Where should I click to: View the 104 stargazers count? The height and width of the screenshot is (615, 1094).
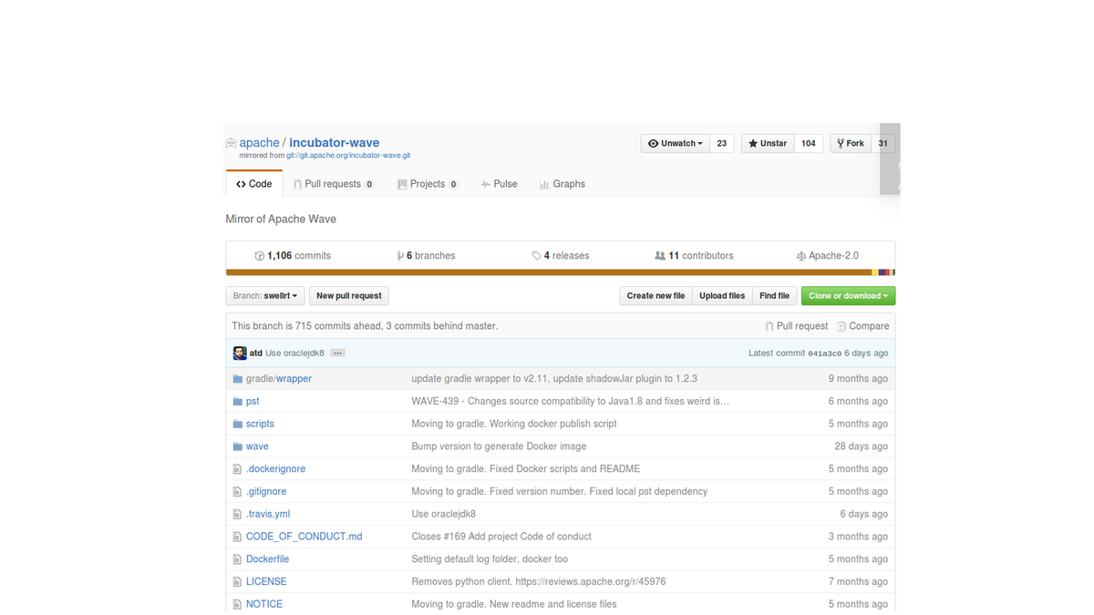809,144
